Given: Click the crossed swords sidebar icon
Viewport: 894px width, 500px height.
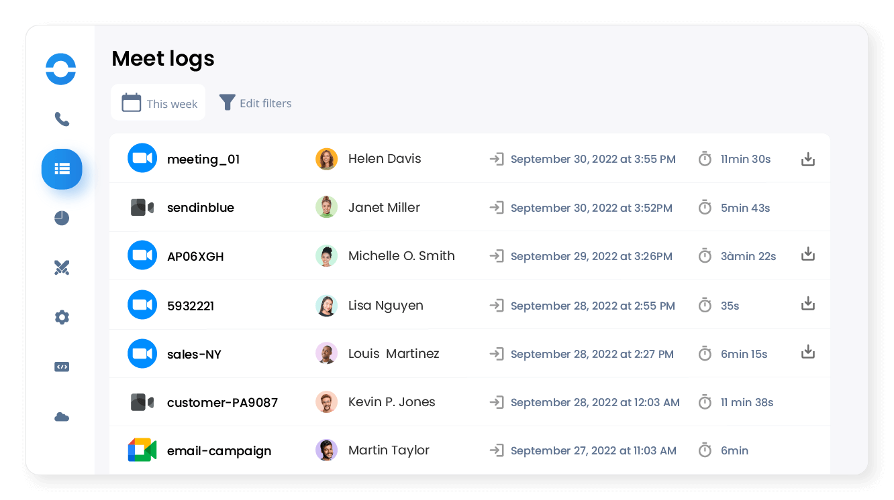Looking at the screenshot, I should click(62, 267).
